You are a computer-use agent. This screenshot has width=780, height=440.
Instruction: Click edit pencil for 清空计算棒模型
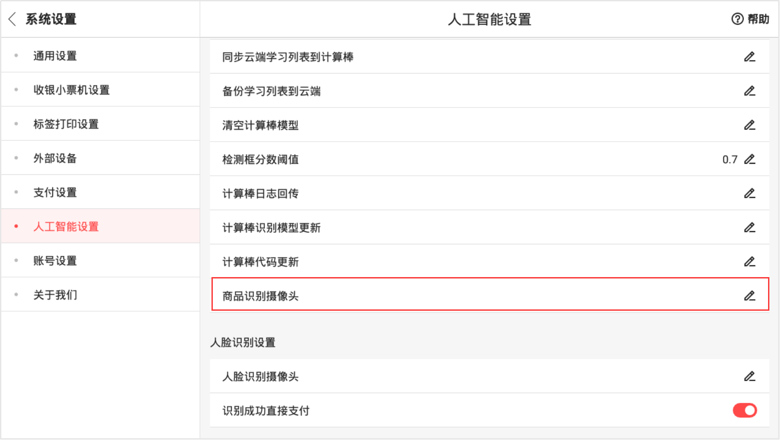(x=749, y=125)
